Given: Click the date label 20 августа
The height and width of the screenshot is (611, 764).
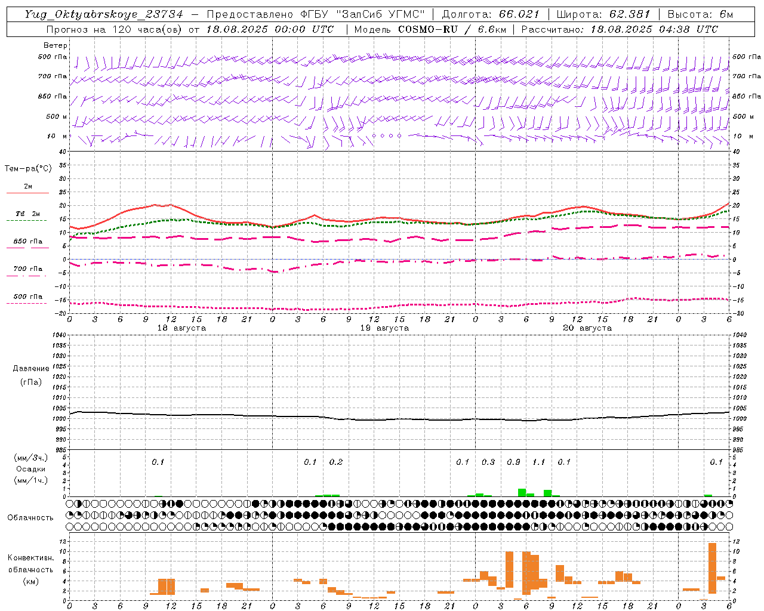Looking at the screenshot, I should 587,328.
